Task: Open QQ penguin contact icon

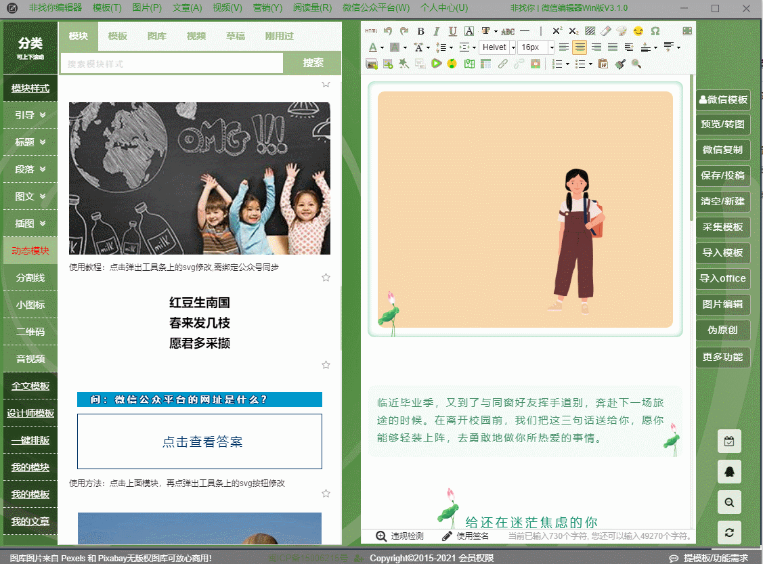Action: tap(729, 471)
